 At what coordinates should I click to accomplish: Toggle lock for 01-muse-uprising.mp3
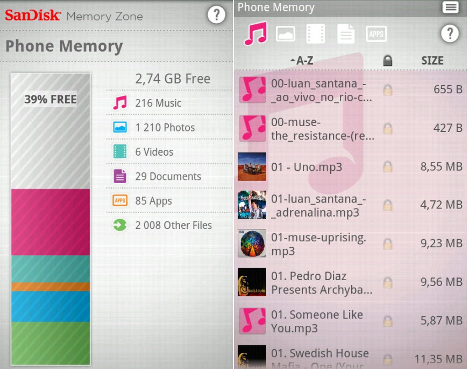(x=387, y=245)
